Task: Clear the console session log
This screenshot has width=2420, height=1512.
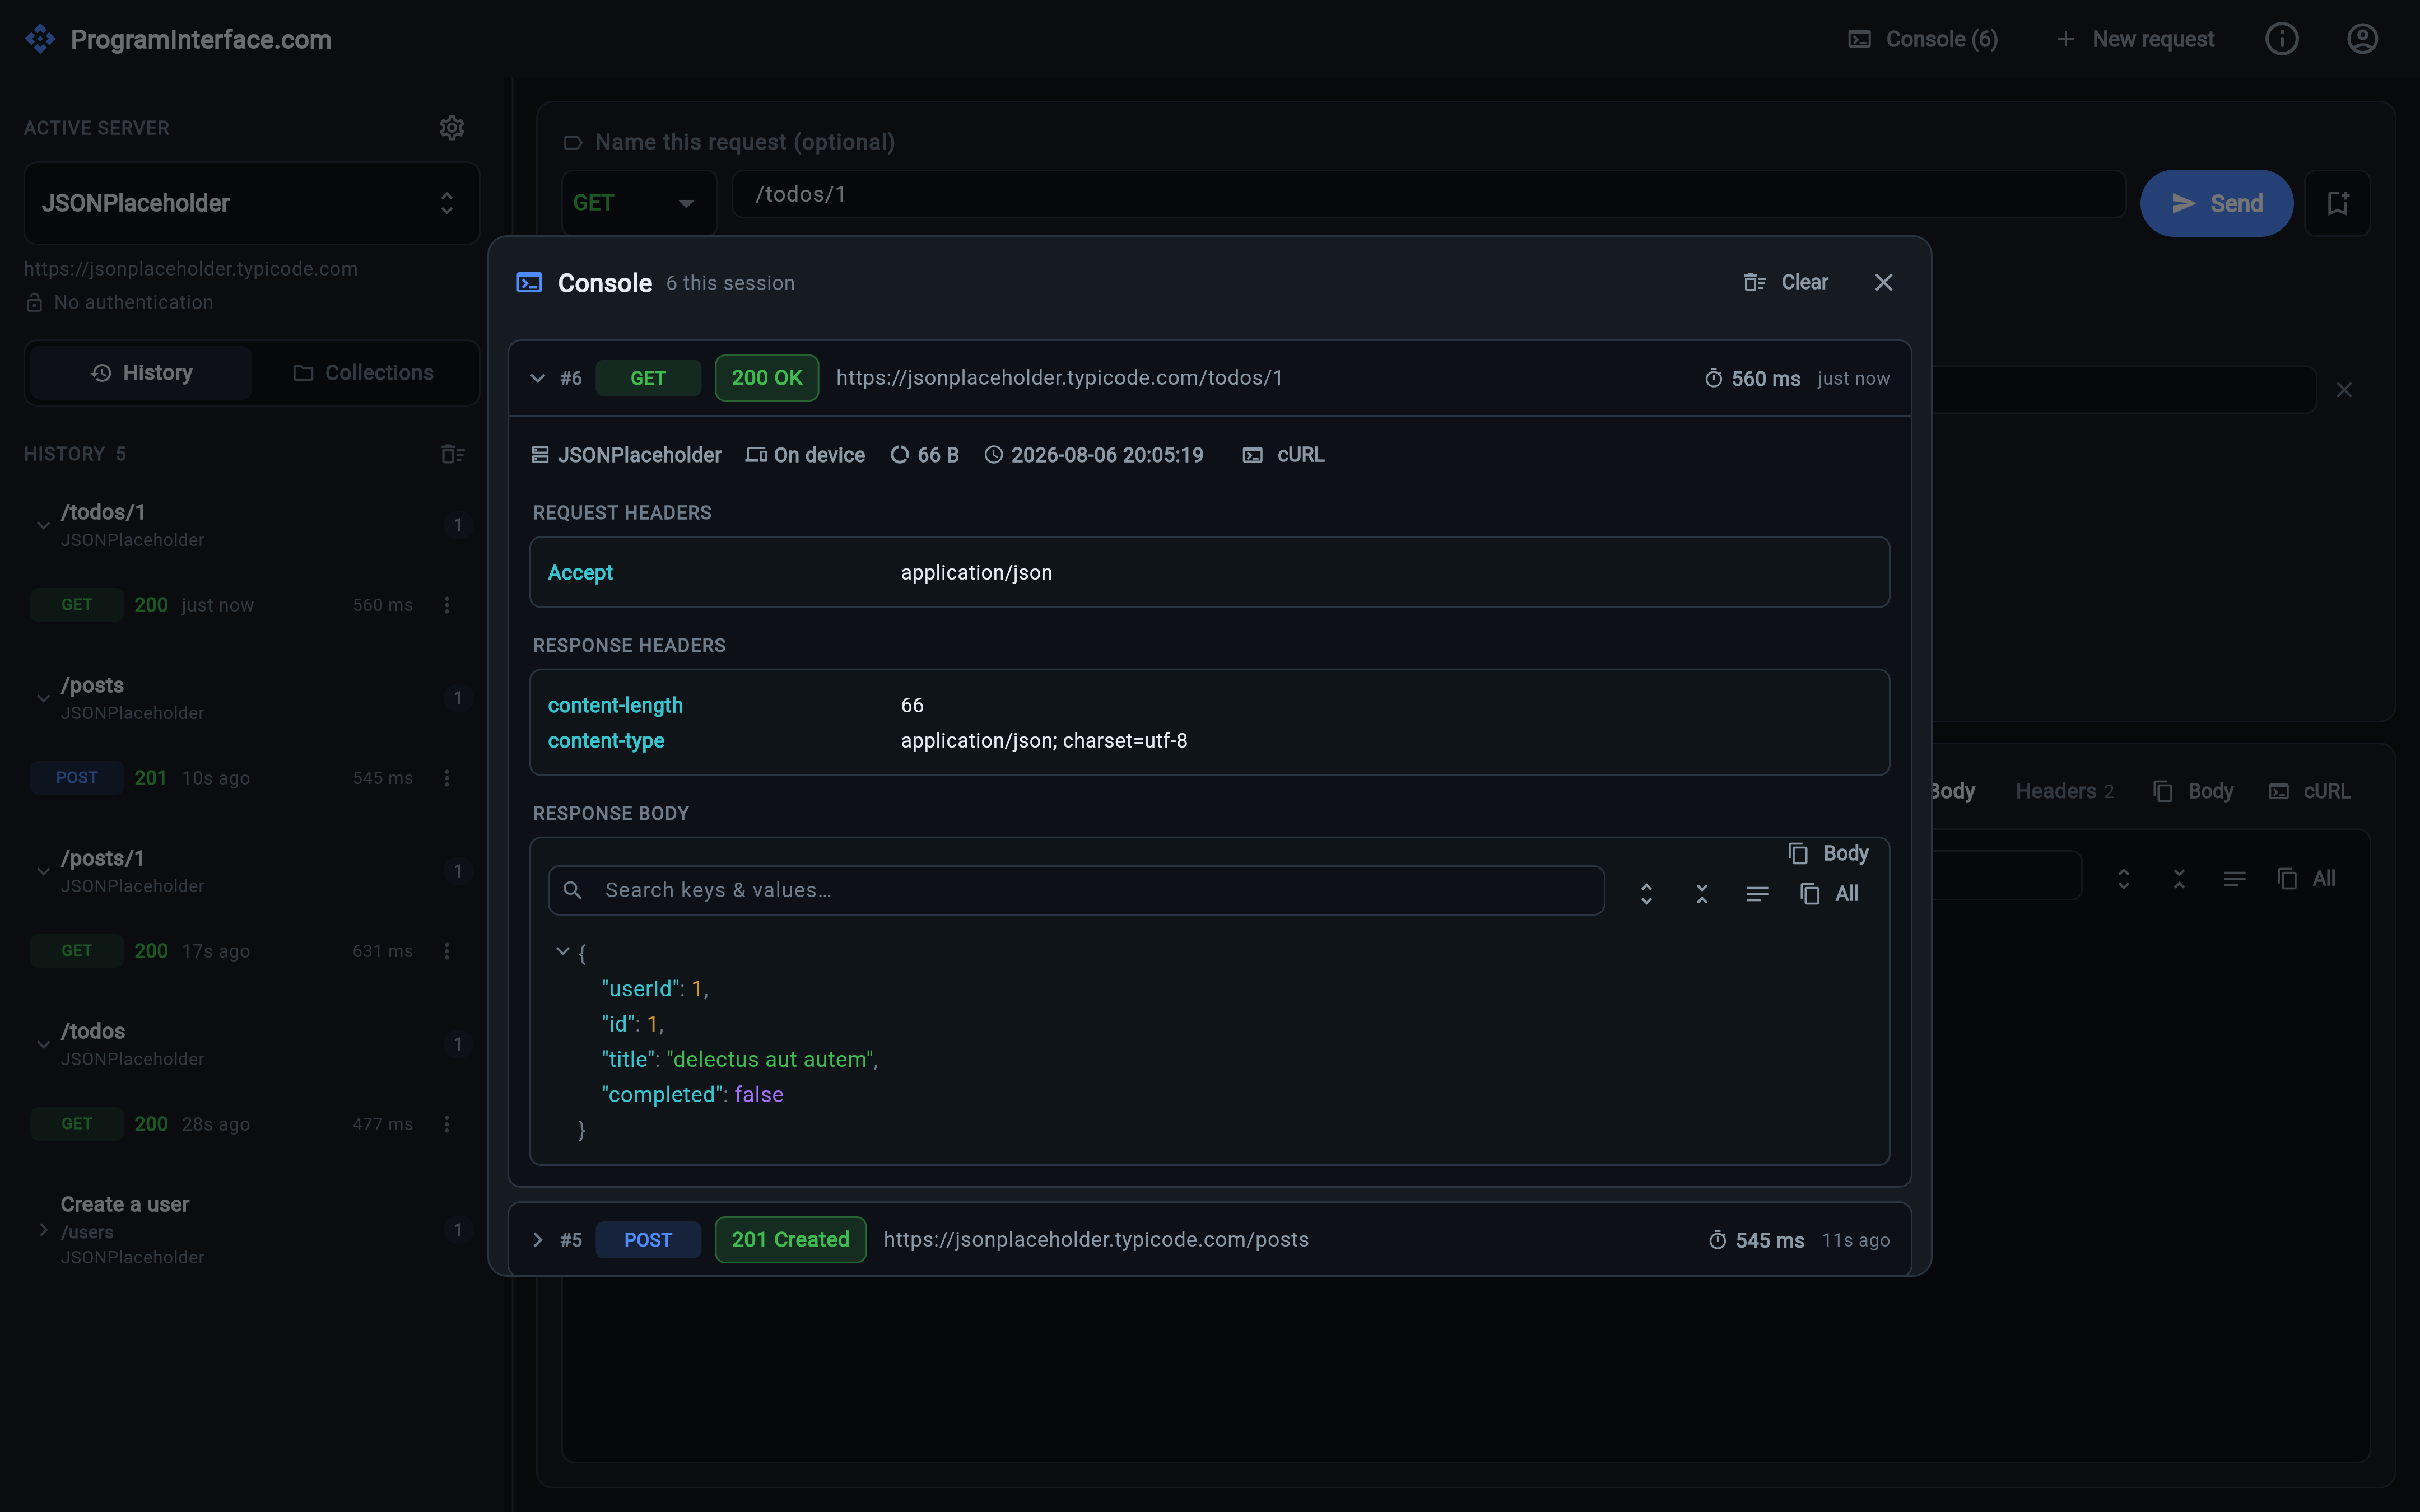Action: [1785, 283]
